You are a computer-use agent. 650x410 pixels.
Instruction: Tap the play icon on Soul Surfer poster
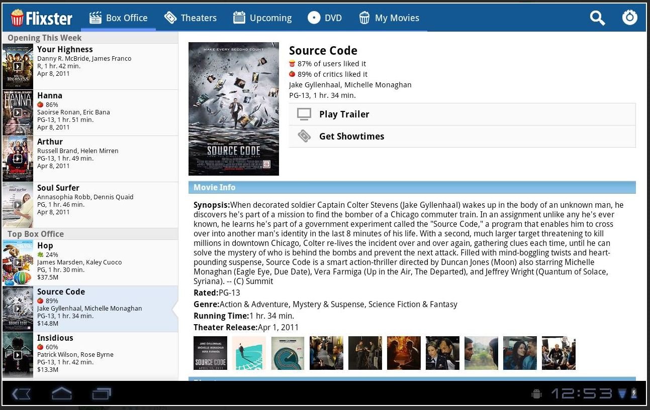18,205
